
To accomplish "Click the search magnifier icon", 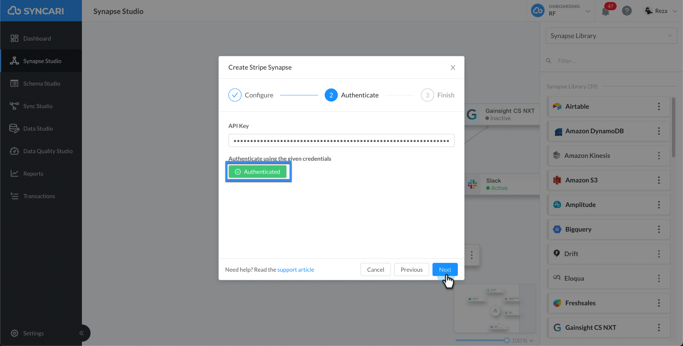I will (x=549, y=61).
